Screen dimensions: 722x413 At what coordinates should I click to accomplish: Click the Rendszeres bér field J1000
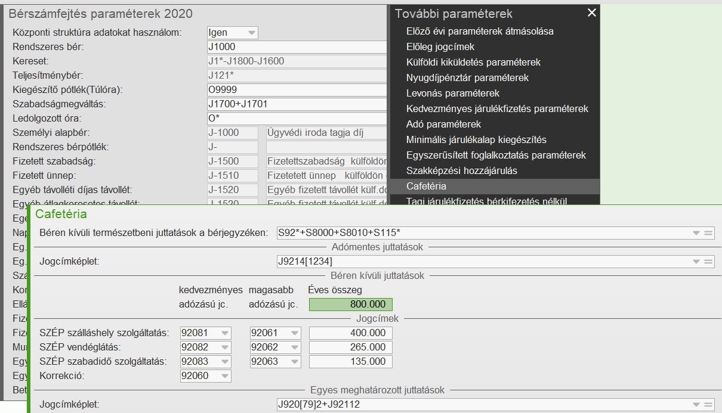click(297, 47)
